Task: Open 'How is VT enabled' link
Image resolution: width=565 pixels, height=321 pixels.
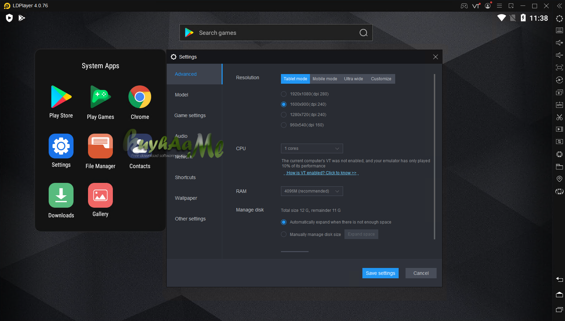Action: click(321, 173)
